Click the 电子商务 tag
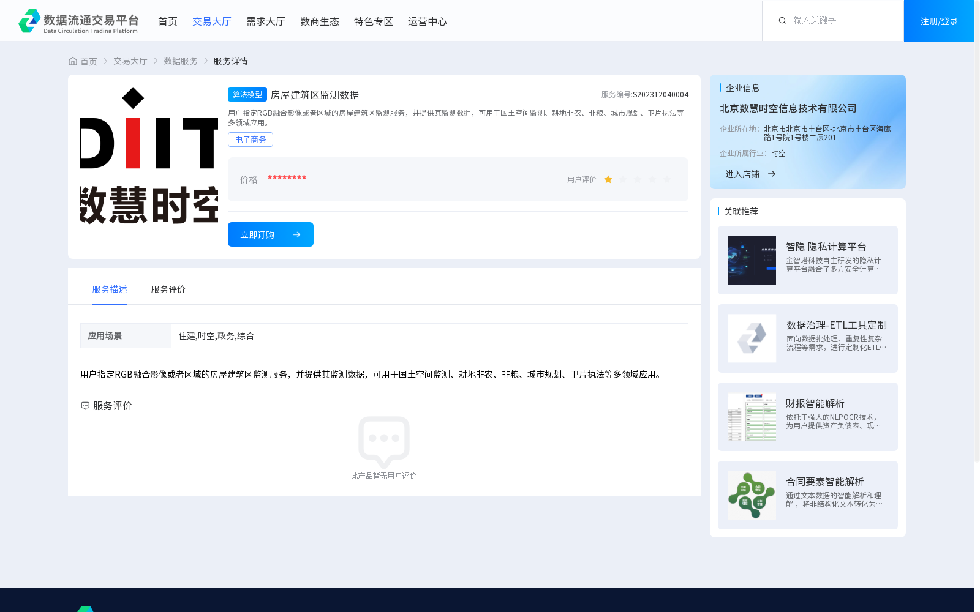Image resolution: width=980 pixels, height=612 pixels. 251,140
